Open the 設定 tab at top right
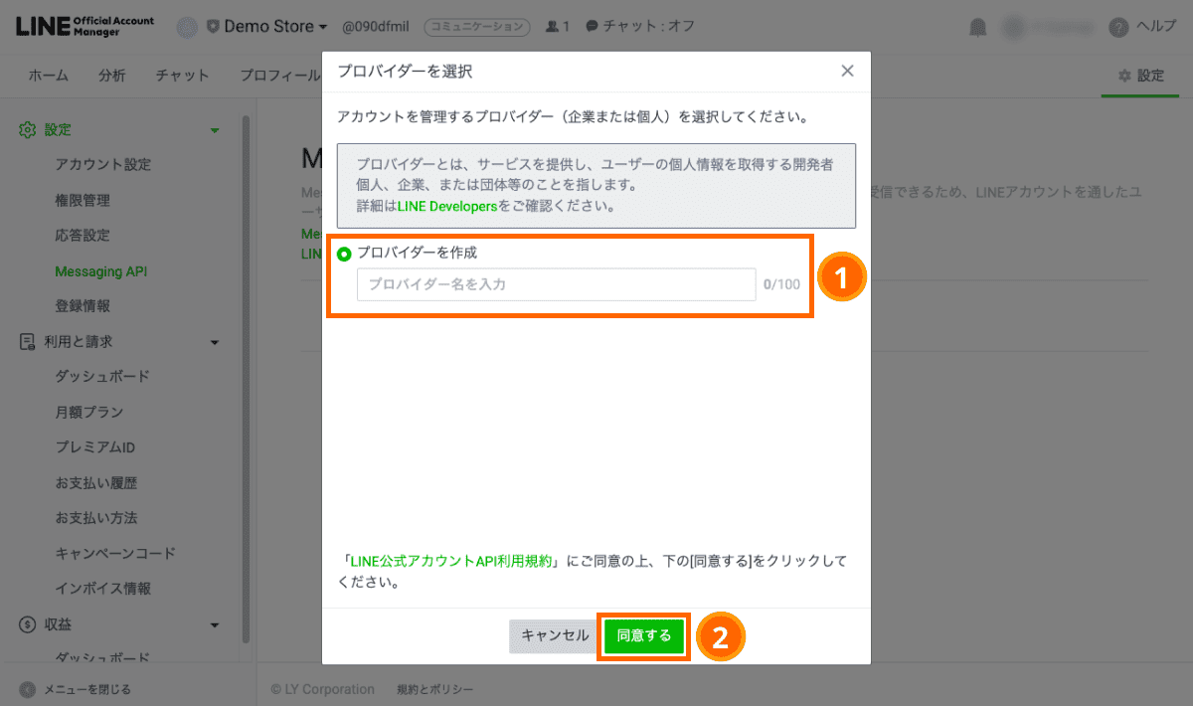The image size is (1193, 706). (1140, 76)
